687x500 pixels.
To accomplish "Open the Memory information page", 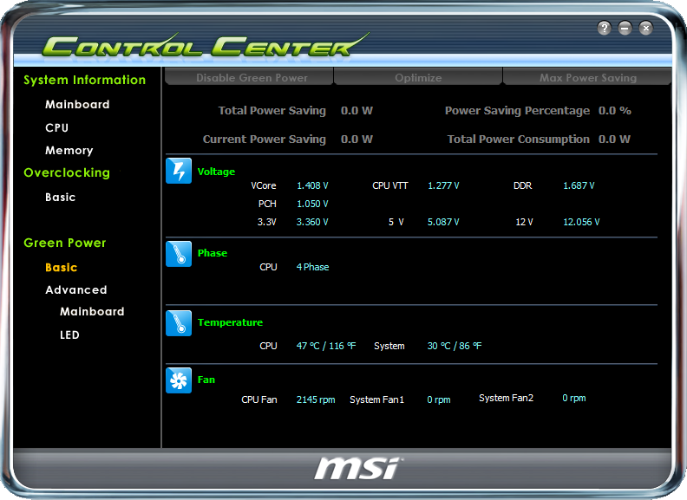I will pyautogui.click(x=69, y=150).
